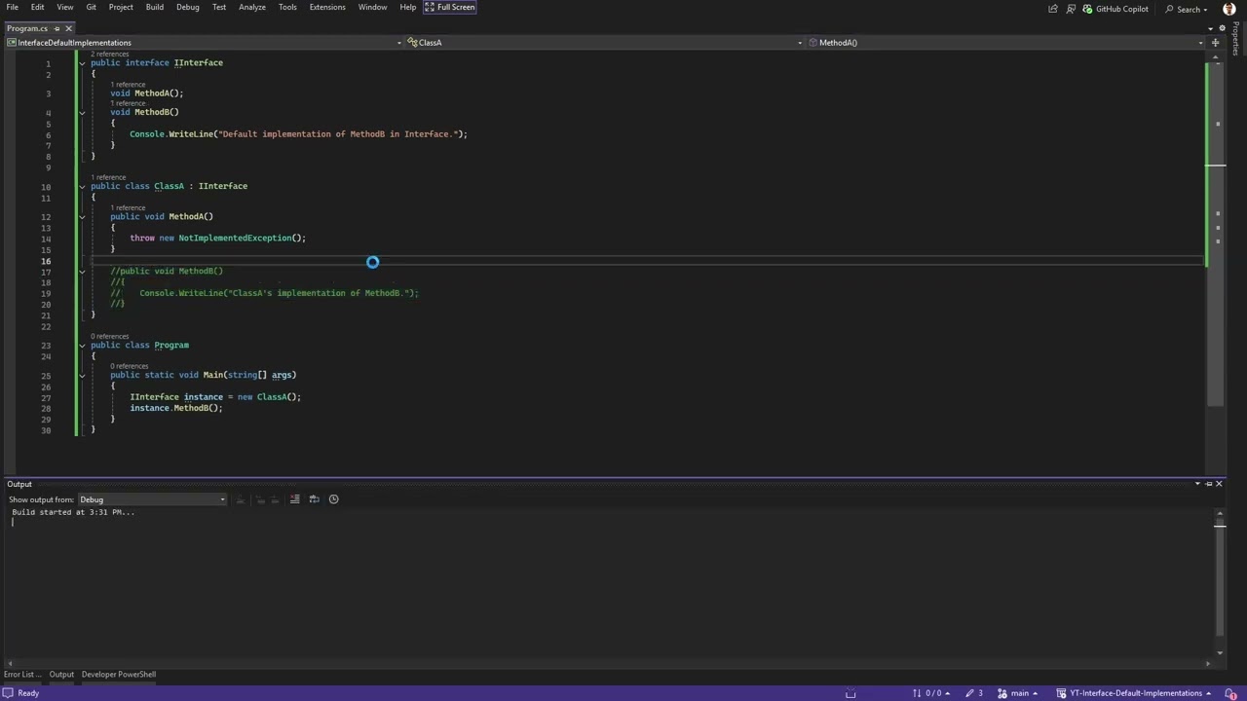The width and height of the screenshot is (1247, 701).
Task: Open the Properties side panel tab
Action: [x=1237, y=39]
